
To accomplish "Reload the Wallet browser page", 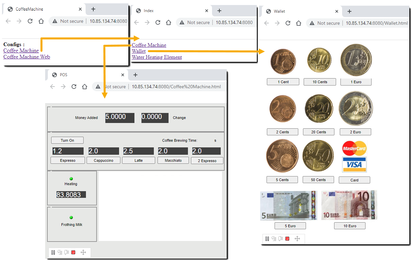I will pyautogui.click(x=288, y=23).
